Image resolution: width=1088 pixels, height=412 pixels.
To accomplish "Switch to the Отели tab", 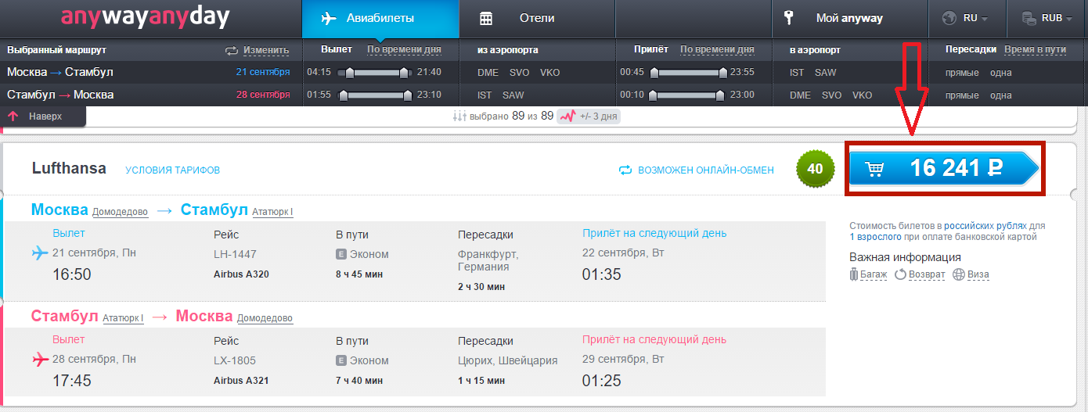I will 537,19.
